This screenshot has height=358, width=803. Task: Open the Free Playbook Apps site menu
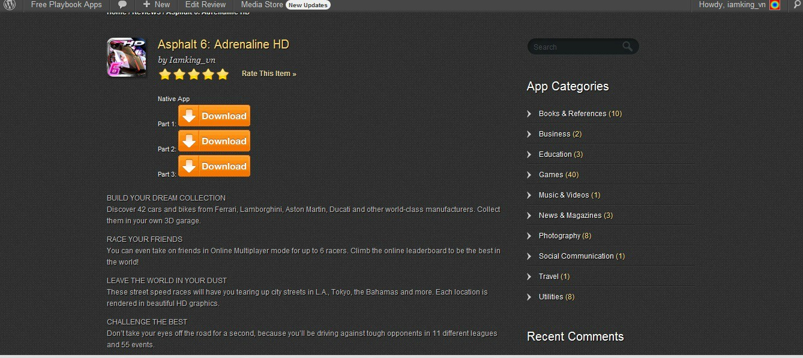[67, 5]
